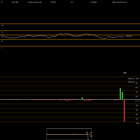Click MR axis label -60

point(137,115)
